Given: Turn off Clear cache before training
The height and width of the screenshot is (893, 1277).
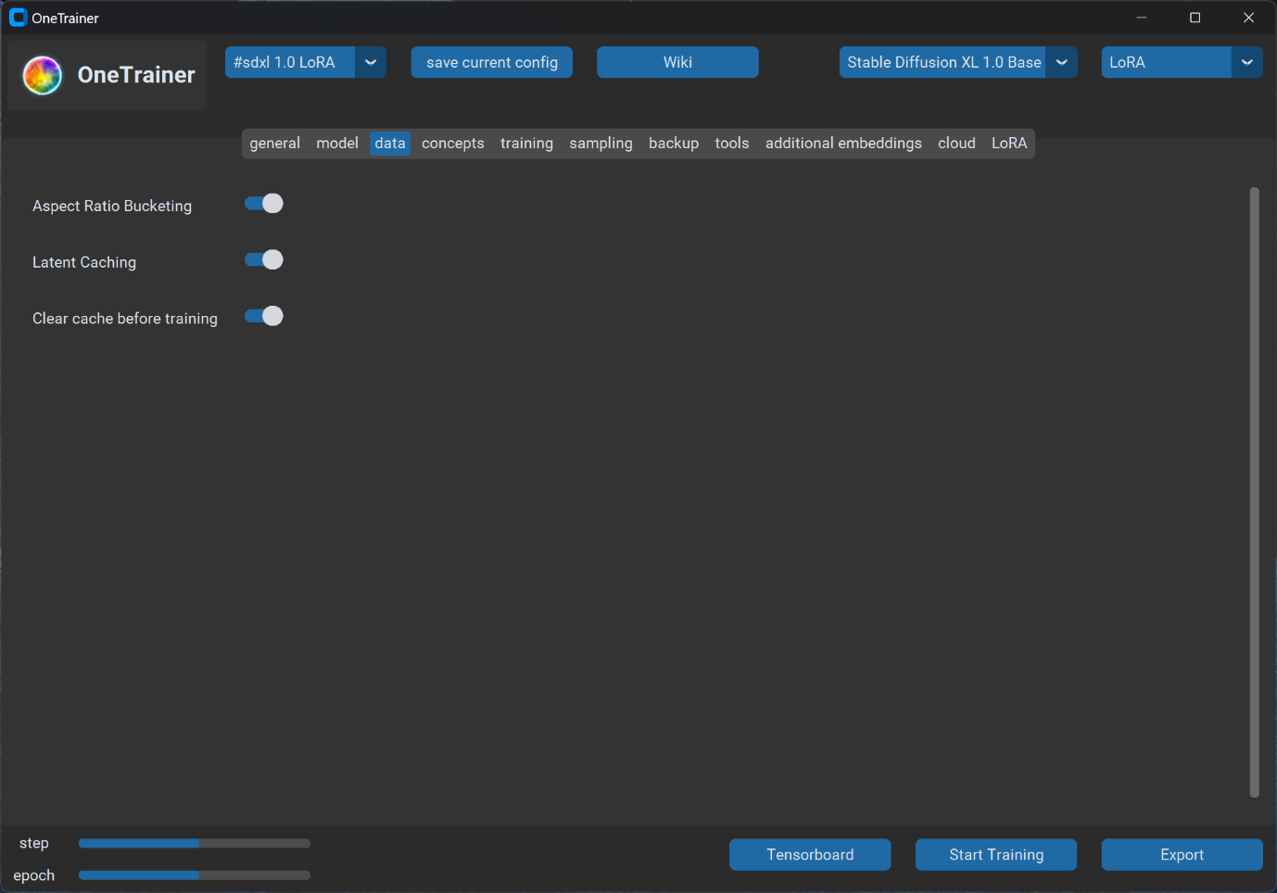Looking at the screenshot, I should [264, 317].
